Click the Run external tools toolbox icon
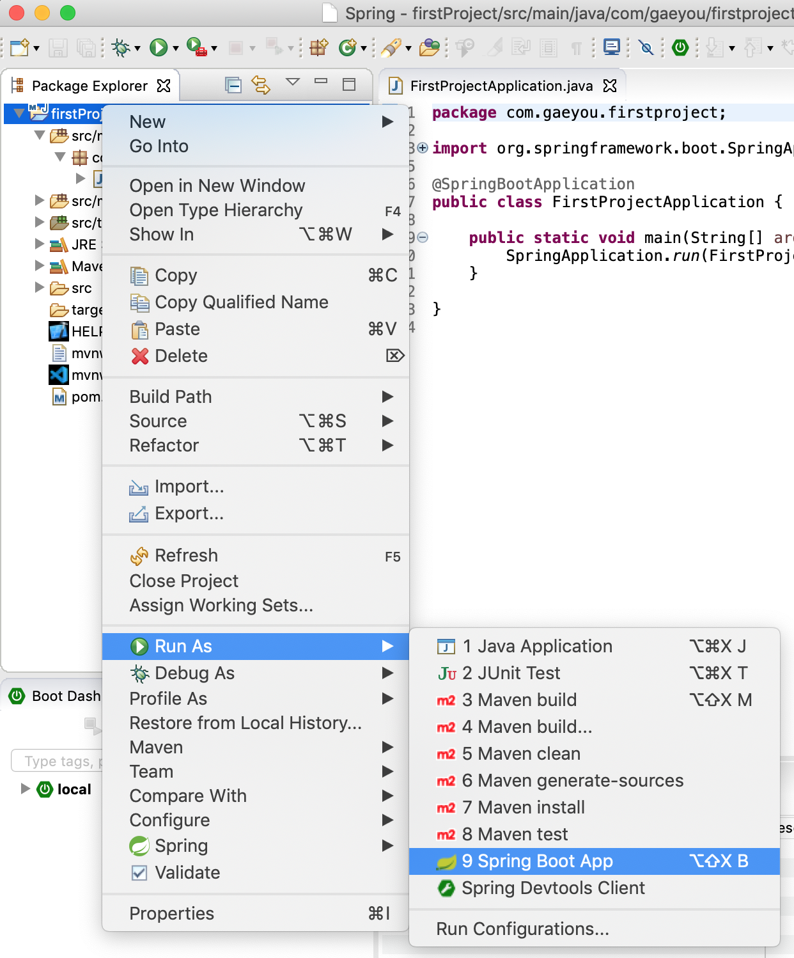794x958 pixels. coord(197,47)
